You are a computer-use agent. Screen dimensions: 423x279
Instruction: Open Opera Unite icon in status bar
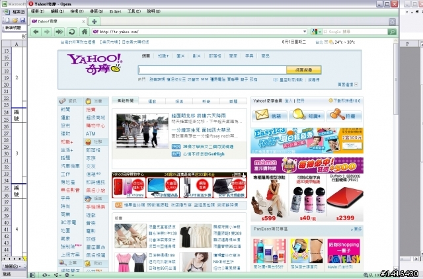tap(57, 275)
